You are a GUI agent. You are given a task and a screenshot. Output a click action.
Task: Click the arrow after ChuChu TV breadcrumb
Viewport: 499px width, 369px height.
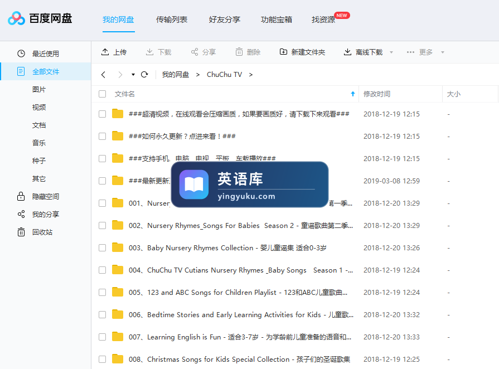pos(251,75)
